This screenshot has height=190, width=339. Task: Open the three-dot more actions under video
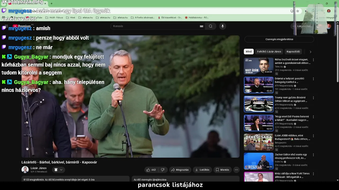coord(236,170)
